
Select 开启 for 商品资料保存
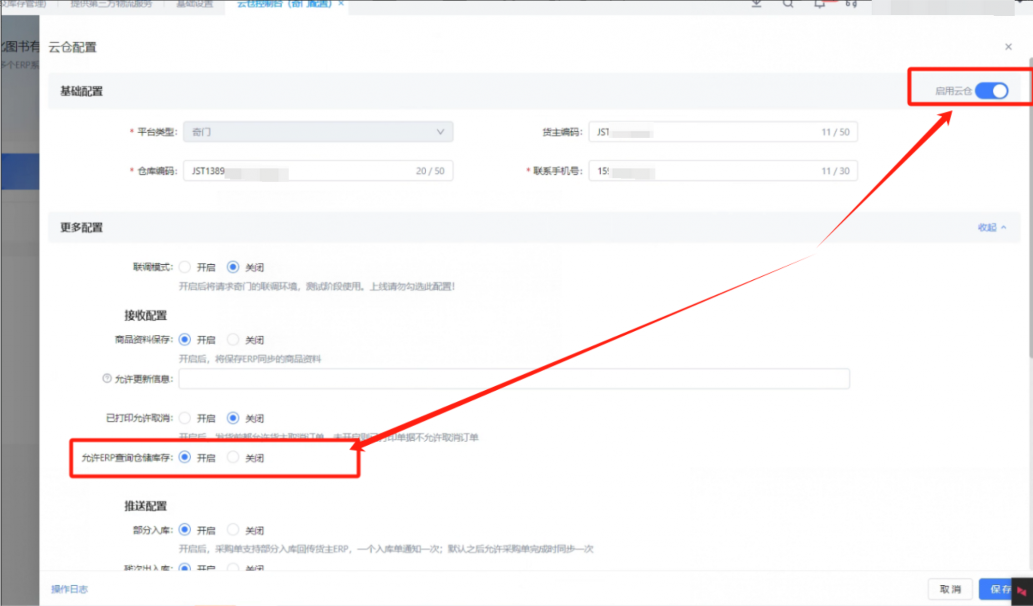(x=185, y=339)
